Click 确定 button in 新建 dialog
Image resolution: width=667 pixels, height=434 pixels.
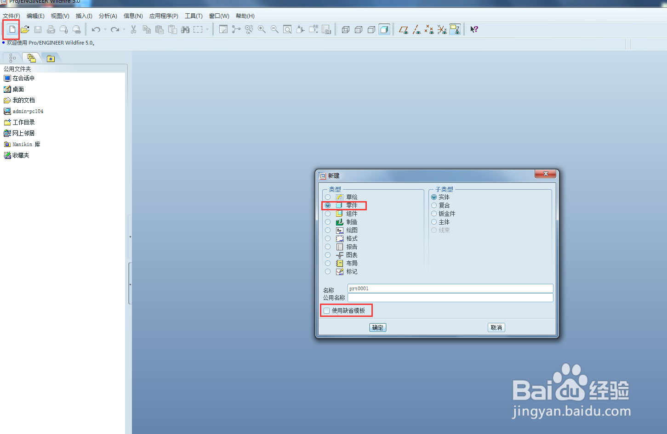378,327
